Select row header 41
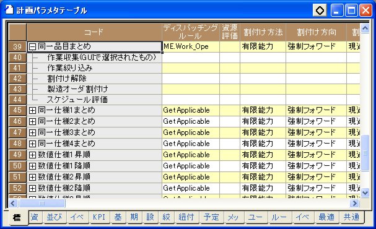Screen dimensions: 376x229 pyautogui.click(x=17, y=68)
